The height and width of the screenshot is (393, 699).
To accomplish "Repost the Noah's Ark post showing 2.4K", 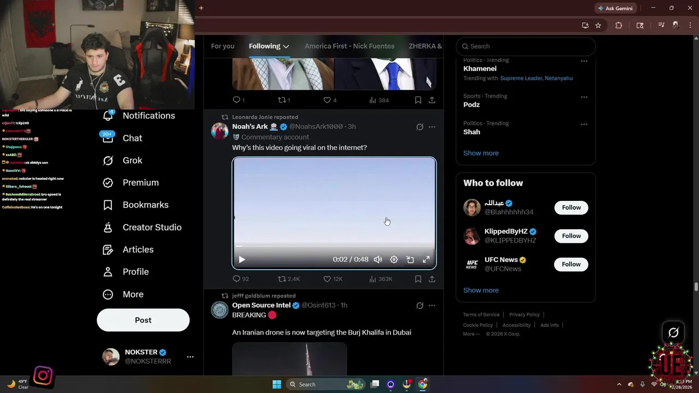I will click(x=289, y=279).
